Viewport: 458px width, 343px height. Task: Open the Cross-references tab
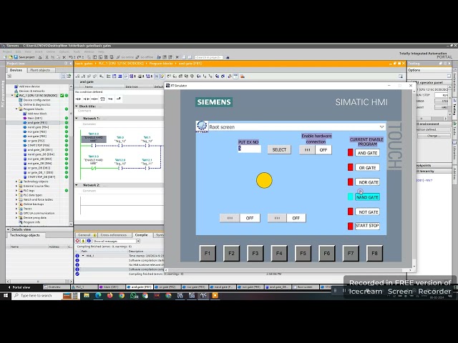tap(114, 235)
